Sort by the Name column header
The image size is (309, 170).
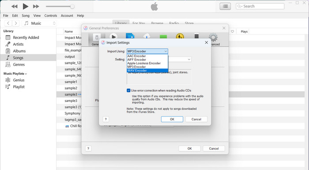tap(69, 31)
